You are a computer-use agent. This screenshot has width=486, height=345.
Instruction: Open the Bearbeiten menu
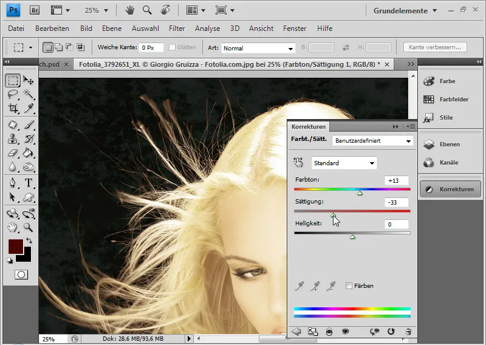(x=52, y=29)
